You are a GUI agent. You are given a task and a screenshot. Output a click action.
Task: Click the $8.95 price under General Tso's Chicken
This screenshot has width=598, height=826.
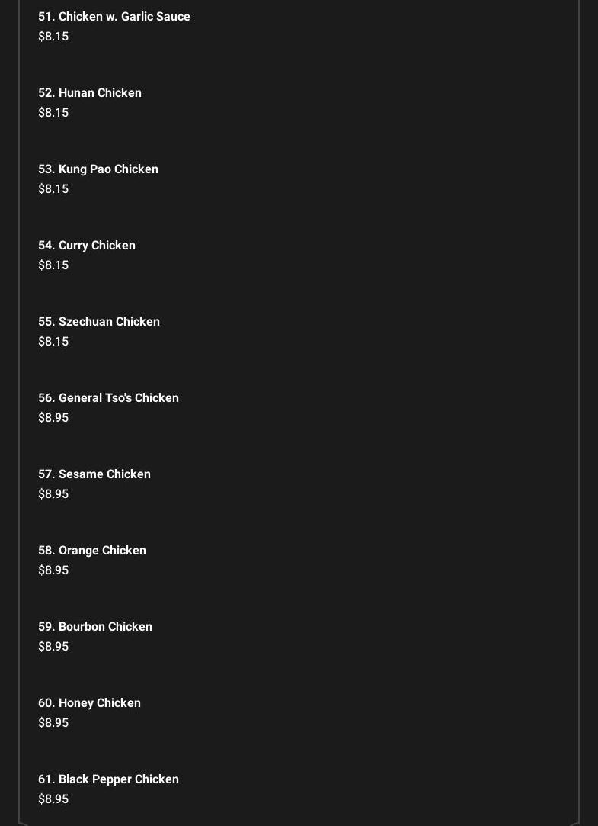(x=53, y=418)
